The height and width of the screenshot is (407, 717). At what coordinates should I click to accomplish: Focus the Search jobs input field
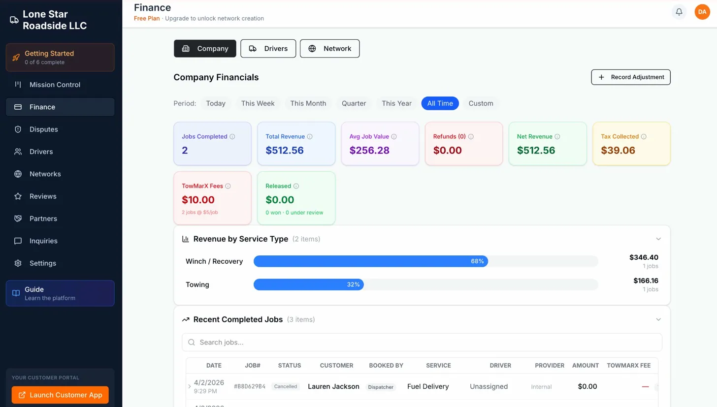[422, 343]
